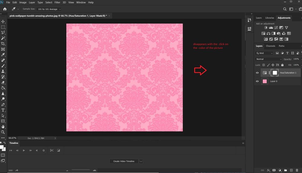Open the Filter menu

57,2
